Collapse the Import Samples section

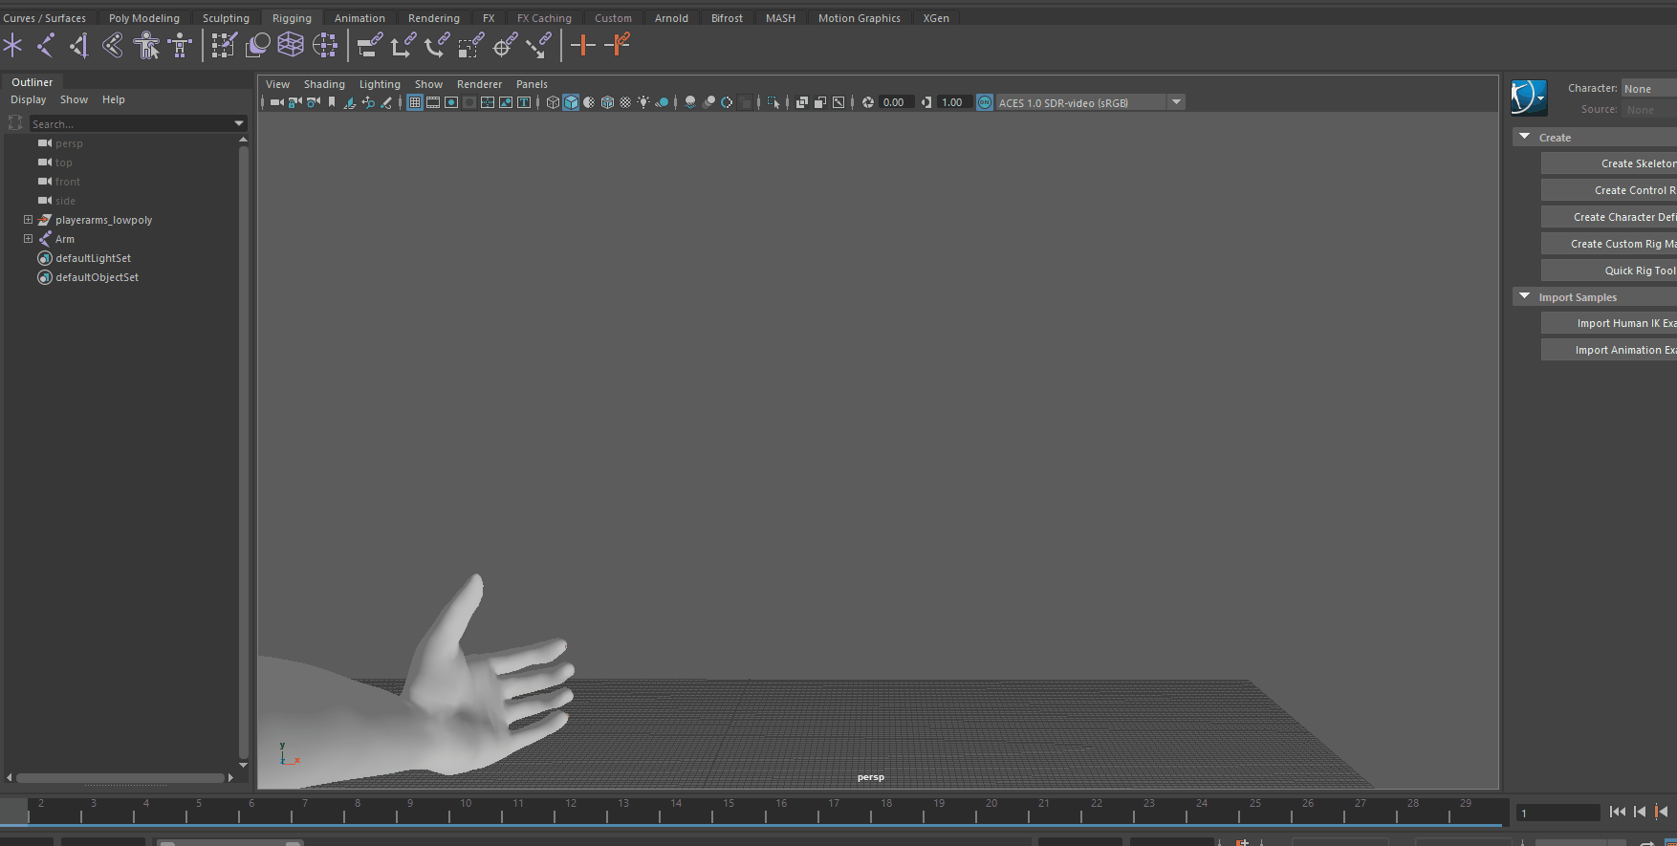point(1525,296)
